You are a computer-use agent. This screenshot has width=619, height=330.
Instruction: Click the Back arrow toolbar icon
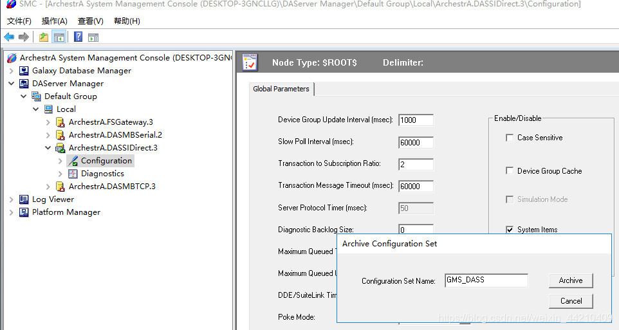click(x=9, y=37)
